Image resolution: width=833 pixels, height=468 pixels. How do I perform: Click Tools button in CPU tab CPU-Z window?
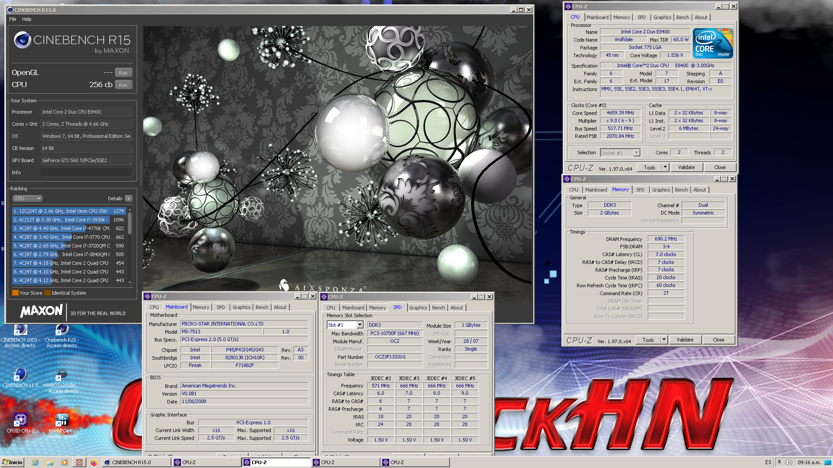click(649, 167)
